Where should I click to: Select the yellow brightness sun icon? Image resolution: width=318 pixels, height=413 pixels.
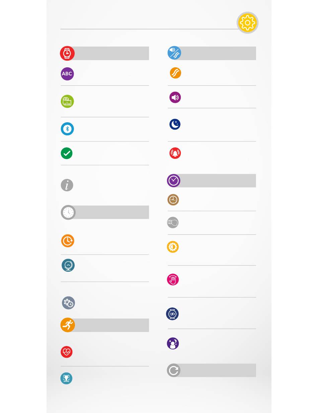click(173, 247)
